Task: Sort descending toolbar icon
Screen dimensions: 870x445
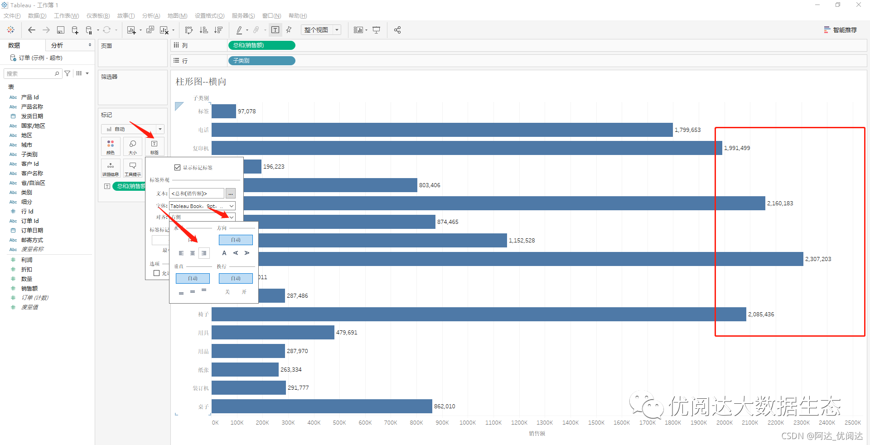Action: pos(218,30)
